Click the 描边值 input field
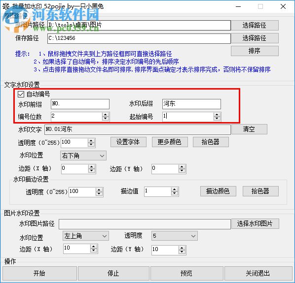 click(x=158, y=191)
